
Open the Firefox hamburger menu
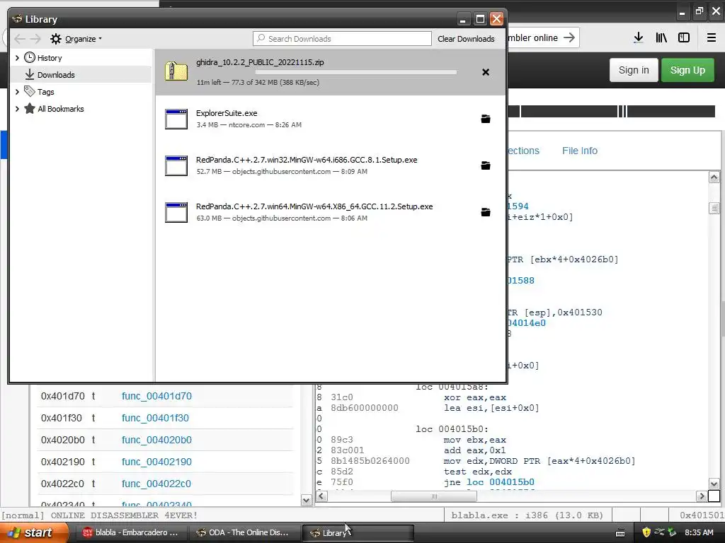pyautogui.click(x=712, y=38)
